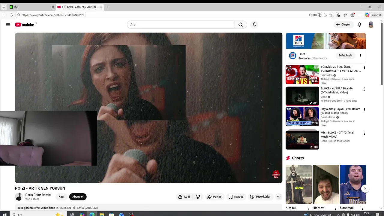Dislike the video with thumbs-down

pyautogui.click(x=198, y=197)
